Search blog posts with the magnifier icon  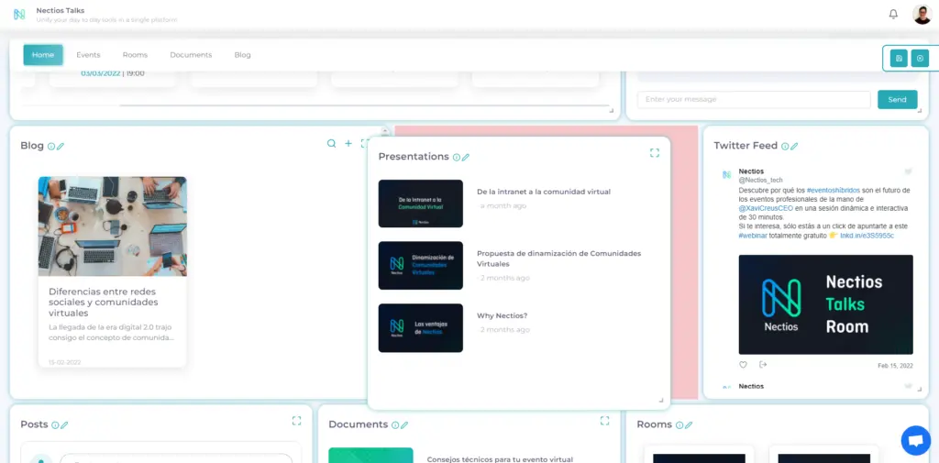pos(331,143)
